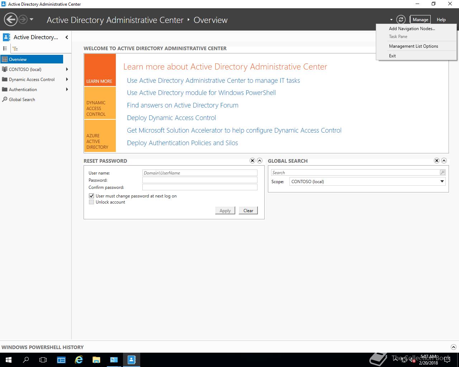Open 'Find answers on Active Directory Forum'
The height and width of the screenshot is (367, 459).
point(183,105)
